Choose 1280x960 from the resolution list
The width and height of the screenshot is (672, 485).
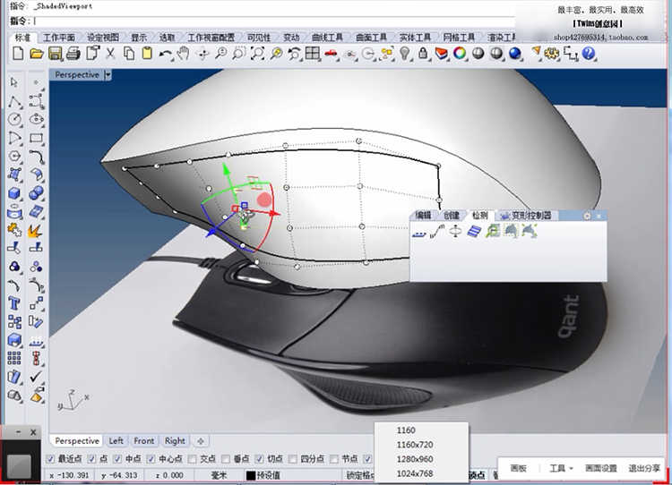click(x=415, y=459)
